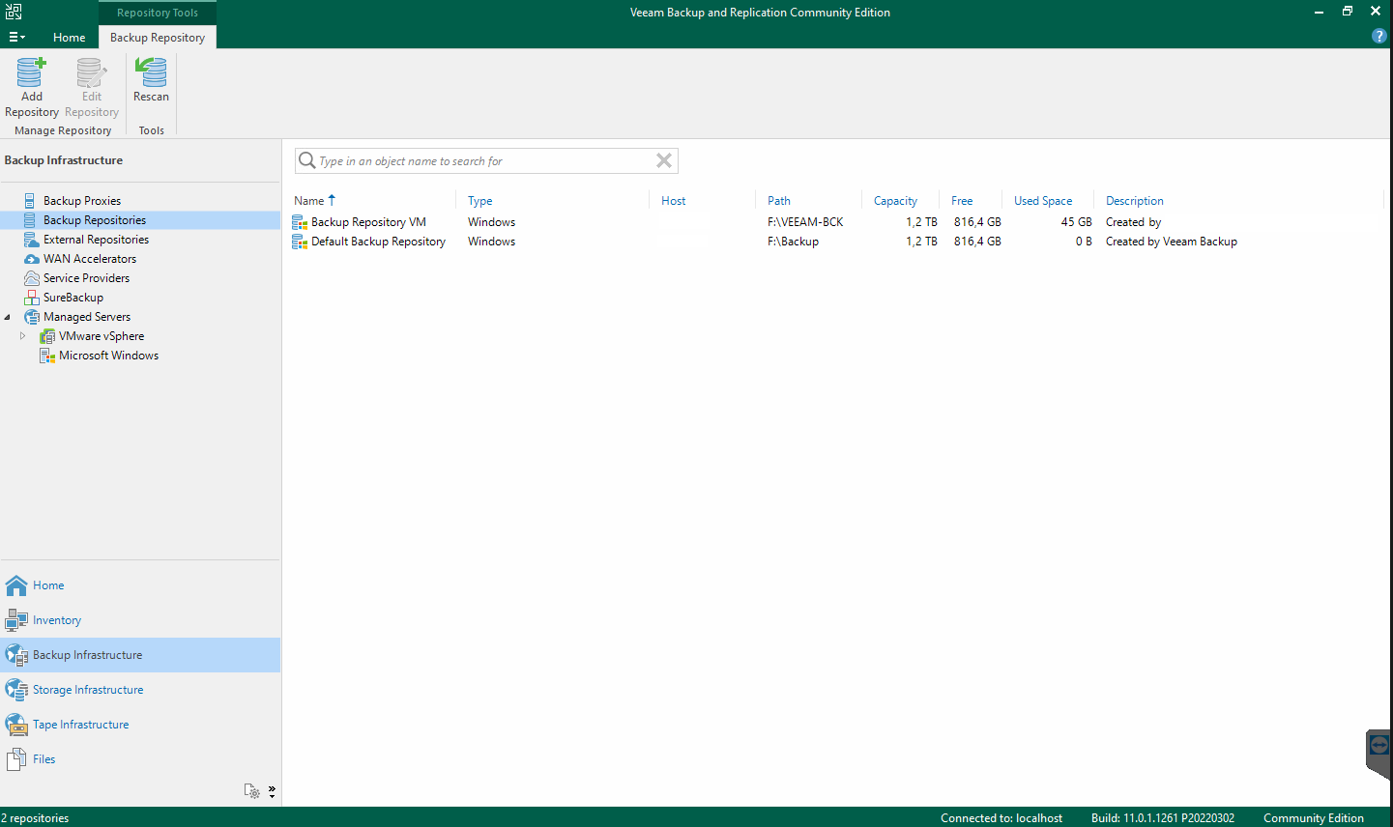
Task: Click the SureBackup icon
Action: [x=31, y=298]
